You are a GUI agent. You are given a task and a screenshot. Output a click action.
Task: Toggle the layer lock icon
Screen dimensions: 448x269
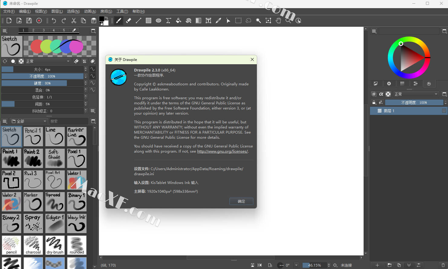[x=374, y=103]
